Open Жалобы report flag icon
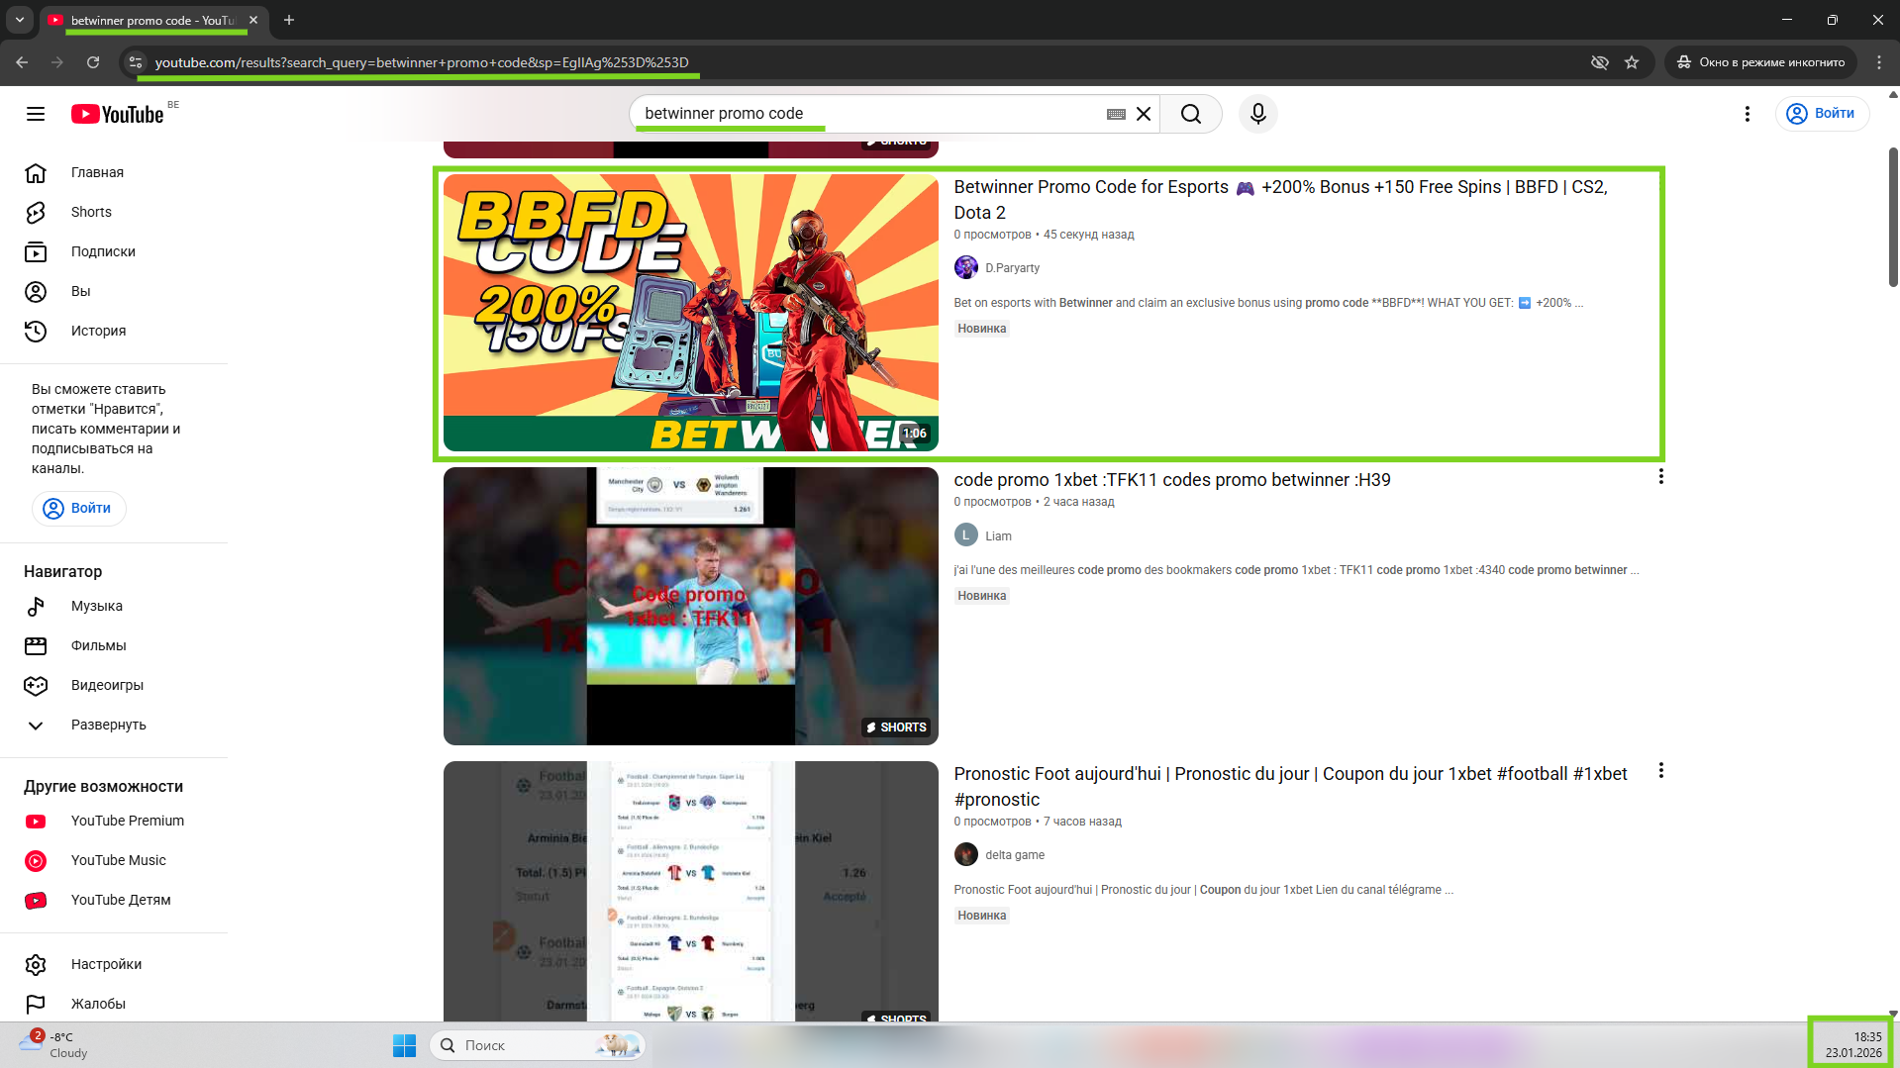Screen dimensions: 1900x1068 coord(36,1005)
